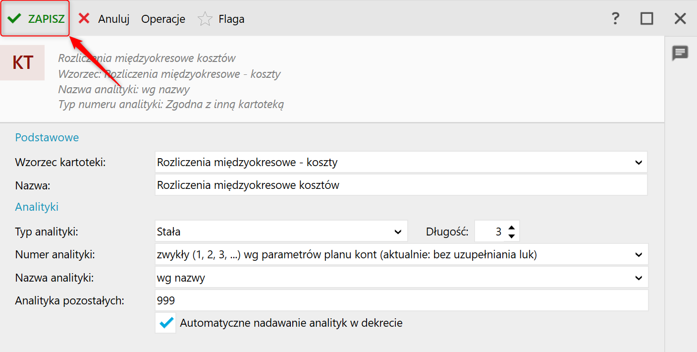Increase Długość with the up arrow

[512, 227]
